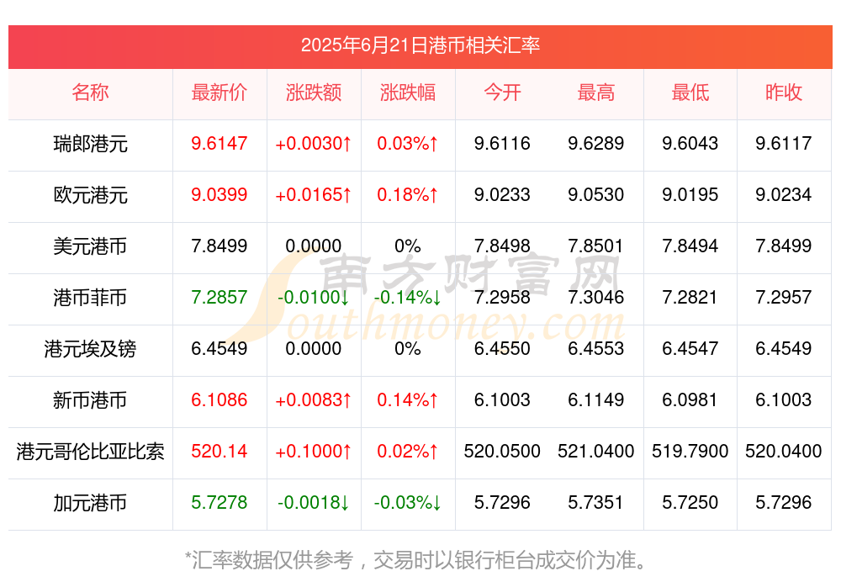Select the opening value 7.8498
841x587 pixels.
[502, 246]
